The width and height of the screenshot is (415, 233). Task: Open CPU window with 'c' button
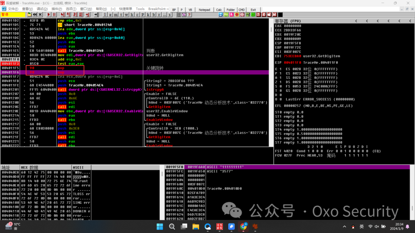(137, 15)
